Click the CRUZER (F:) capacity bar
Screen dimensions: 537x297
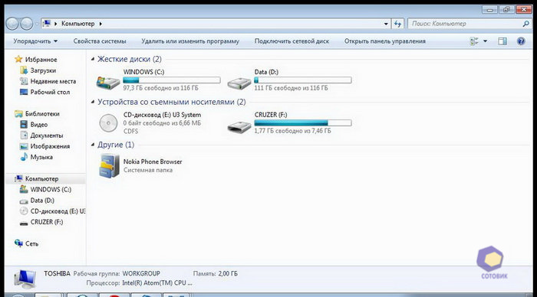click(303, 123)
